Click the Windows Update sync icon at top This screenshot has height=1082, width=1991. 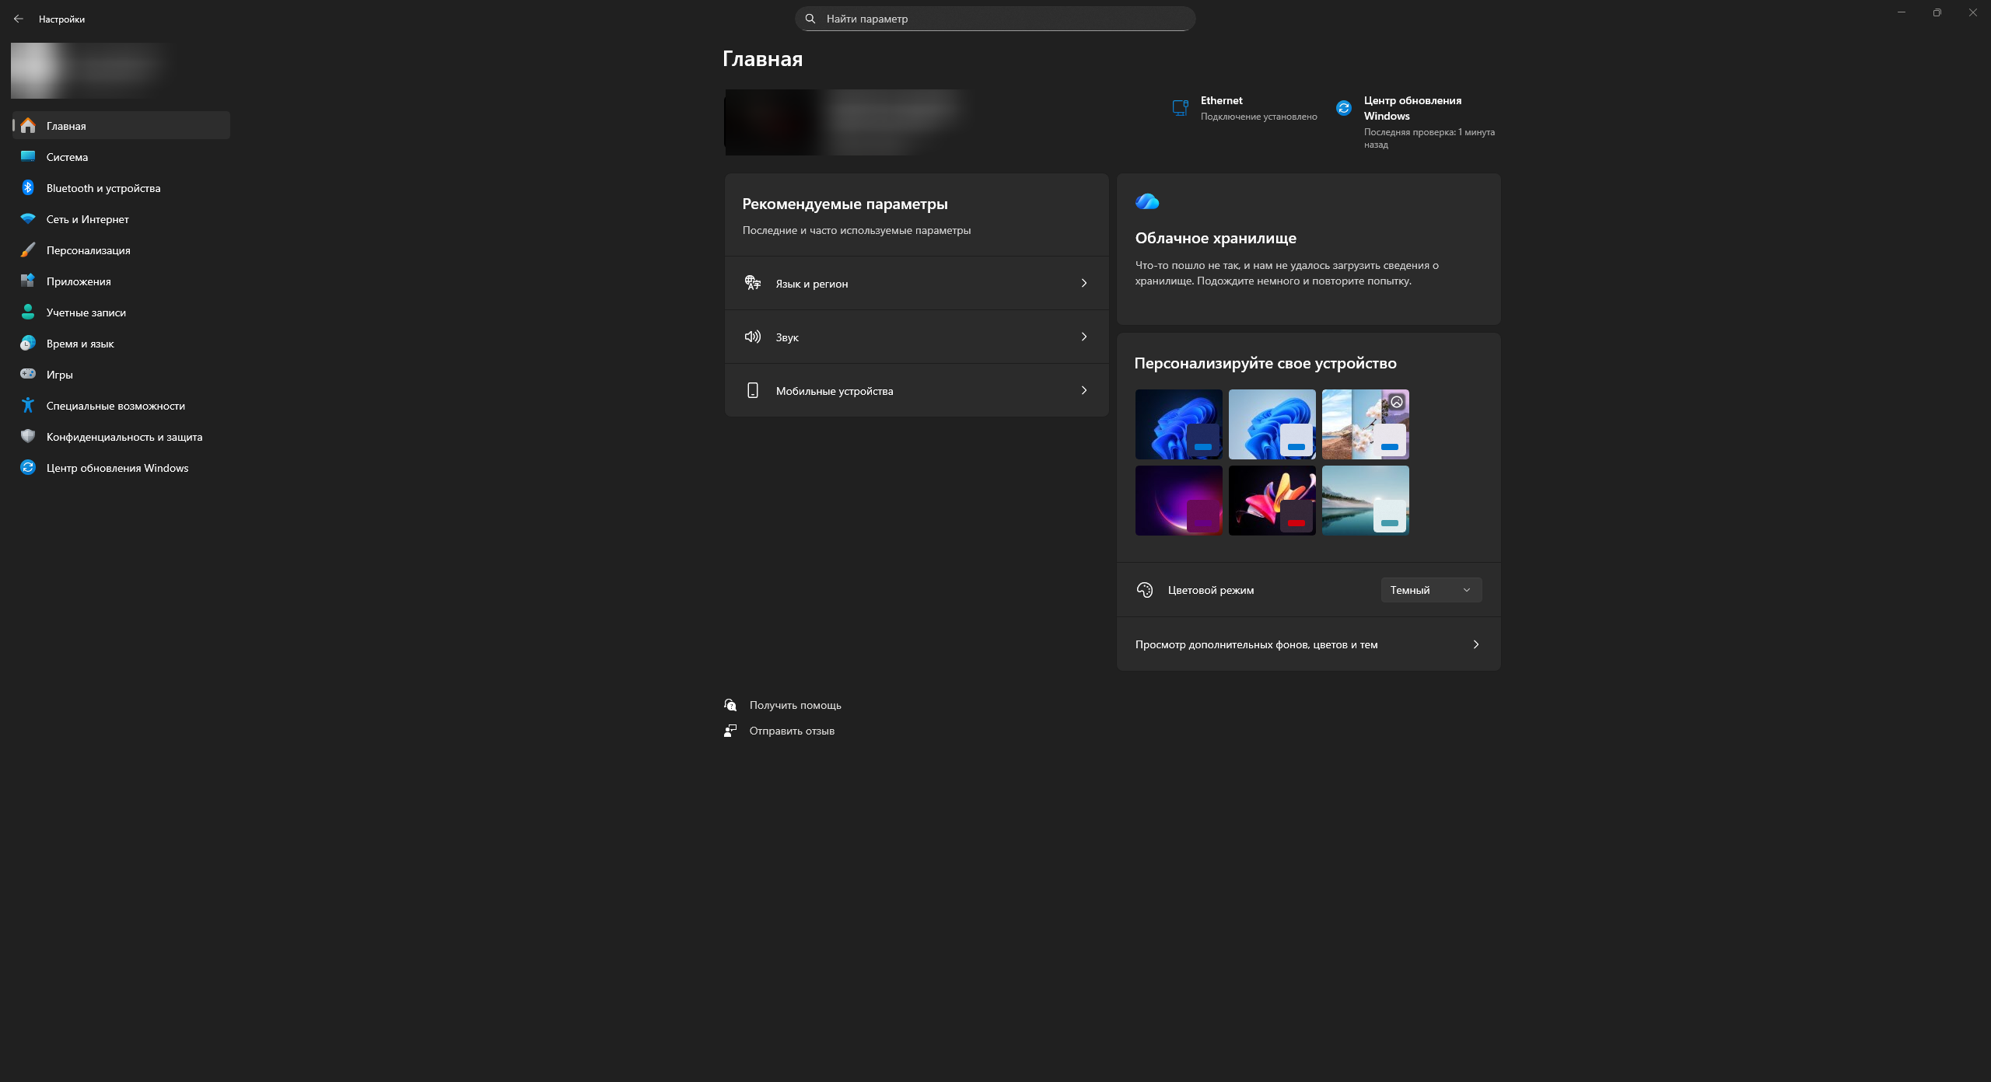point(1343,108)
